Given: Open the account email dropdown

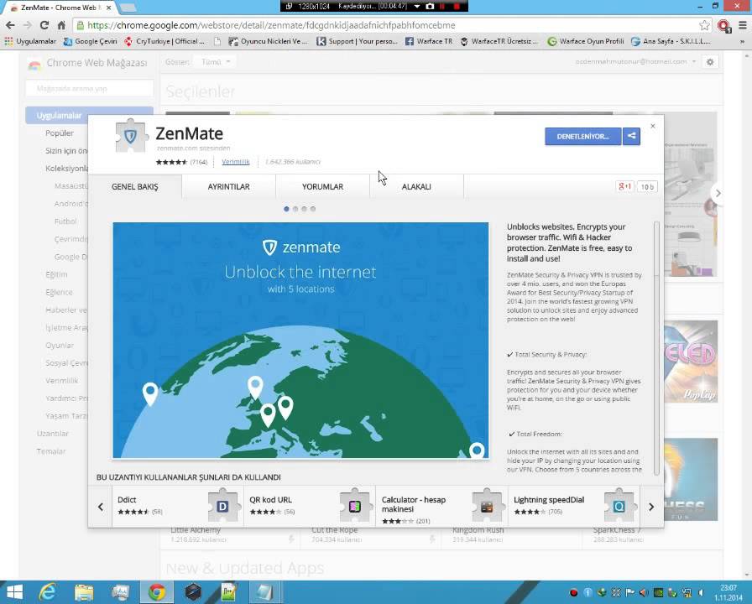Looking at the screenshot, I should coord(635,62).
